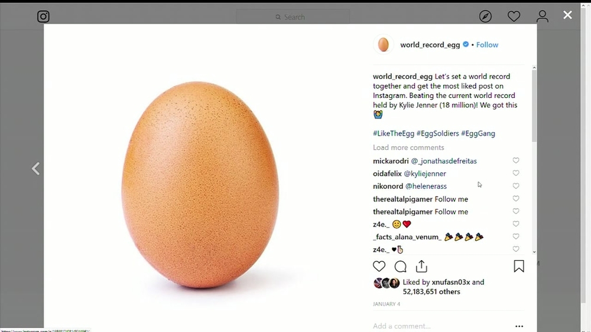This screenshot has width=591, height=332.
Task: Open the profile person icon
Action: pos(542,17)
